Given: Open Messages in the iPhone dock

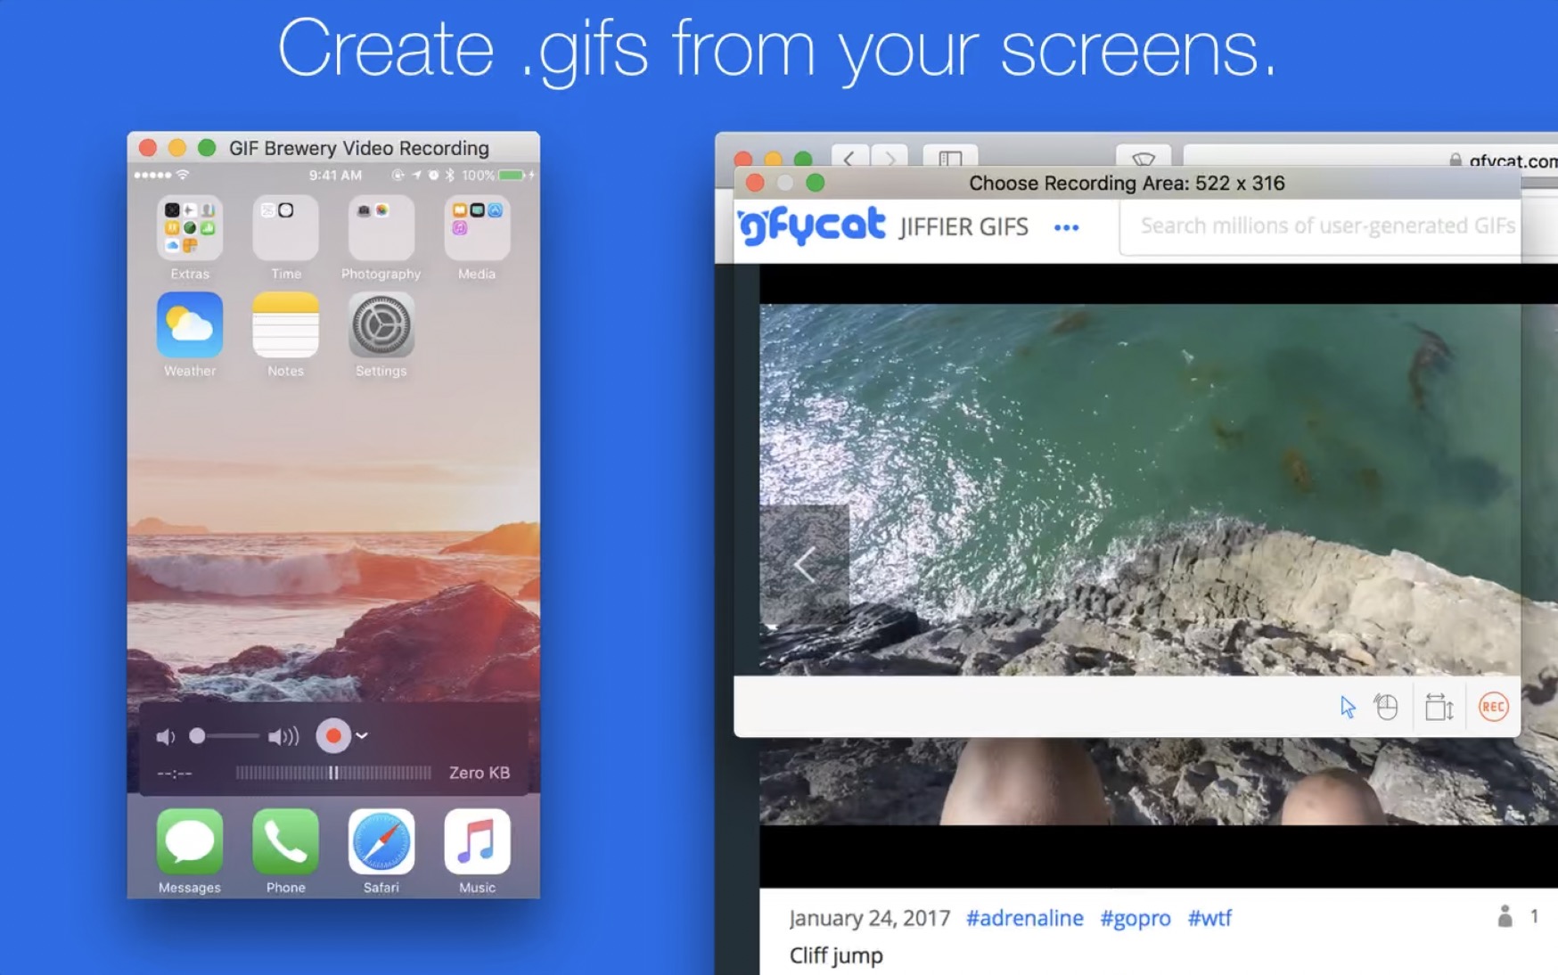Looking at the screenshot, I should (190, 842).
